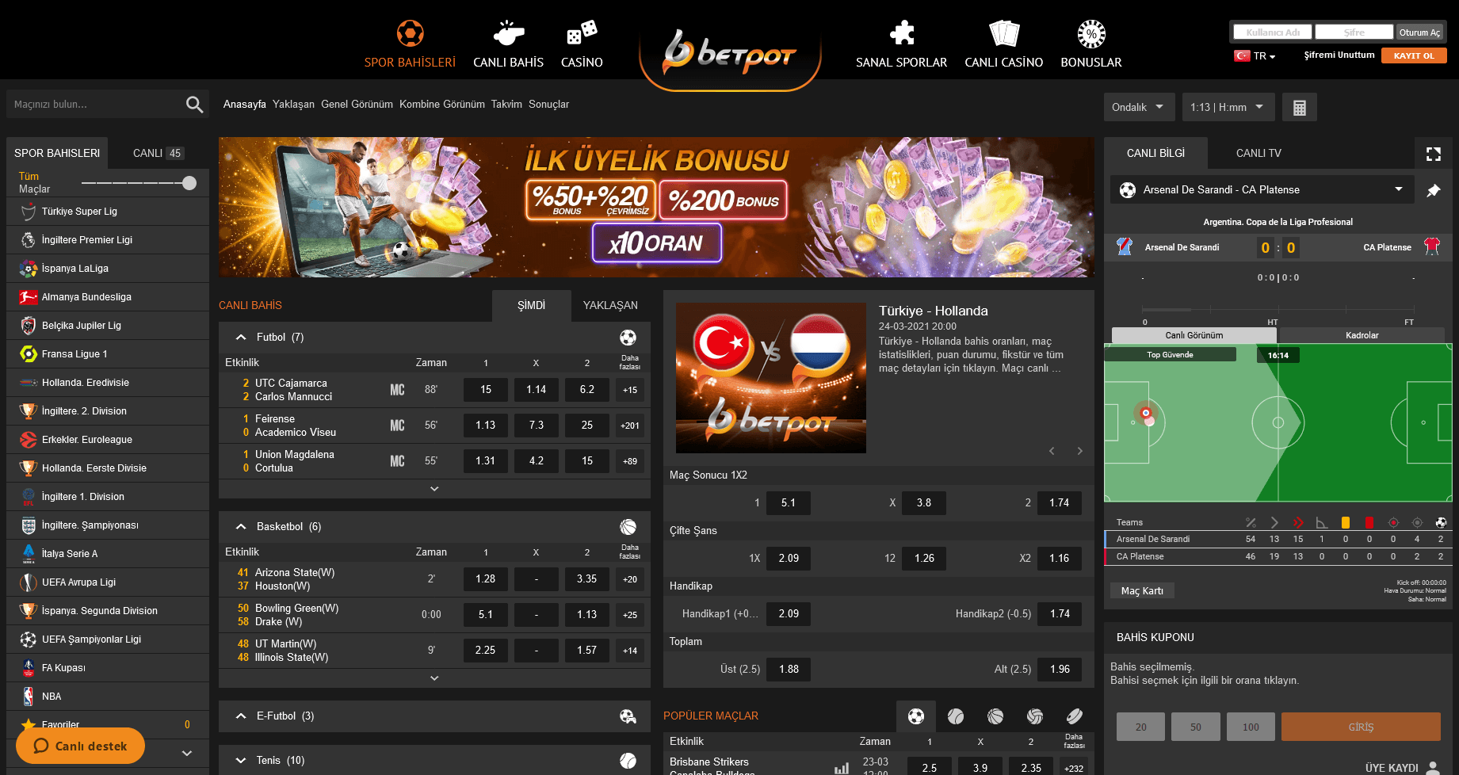Open Spor Bahisleri soccer ball icon
Image resolution: width=1459 pixels, height=775 pixels.
point(410,33)
